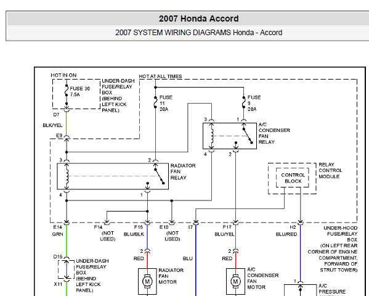The width and height of the screenshot is (369, 296).
Task: Select '2007 SYSTEM WIRING DIAGRAMS Honda - Accord' subtitle
Action: [x=198, y=33]
